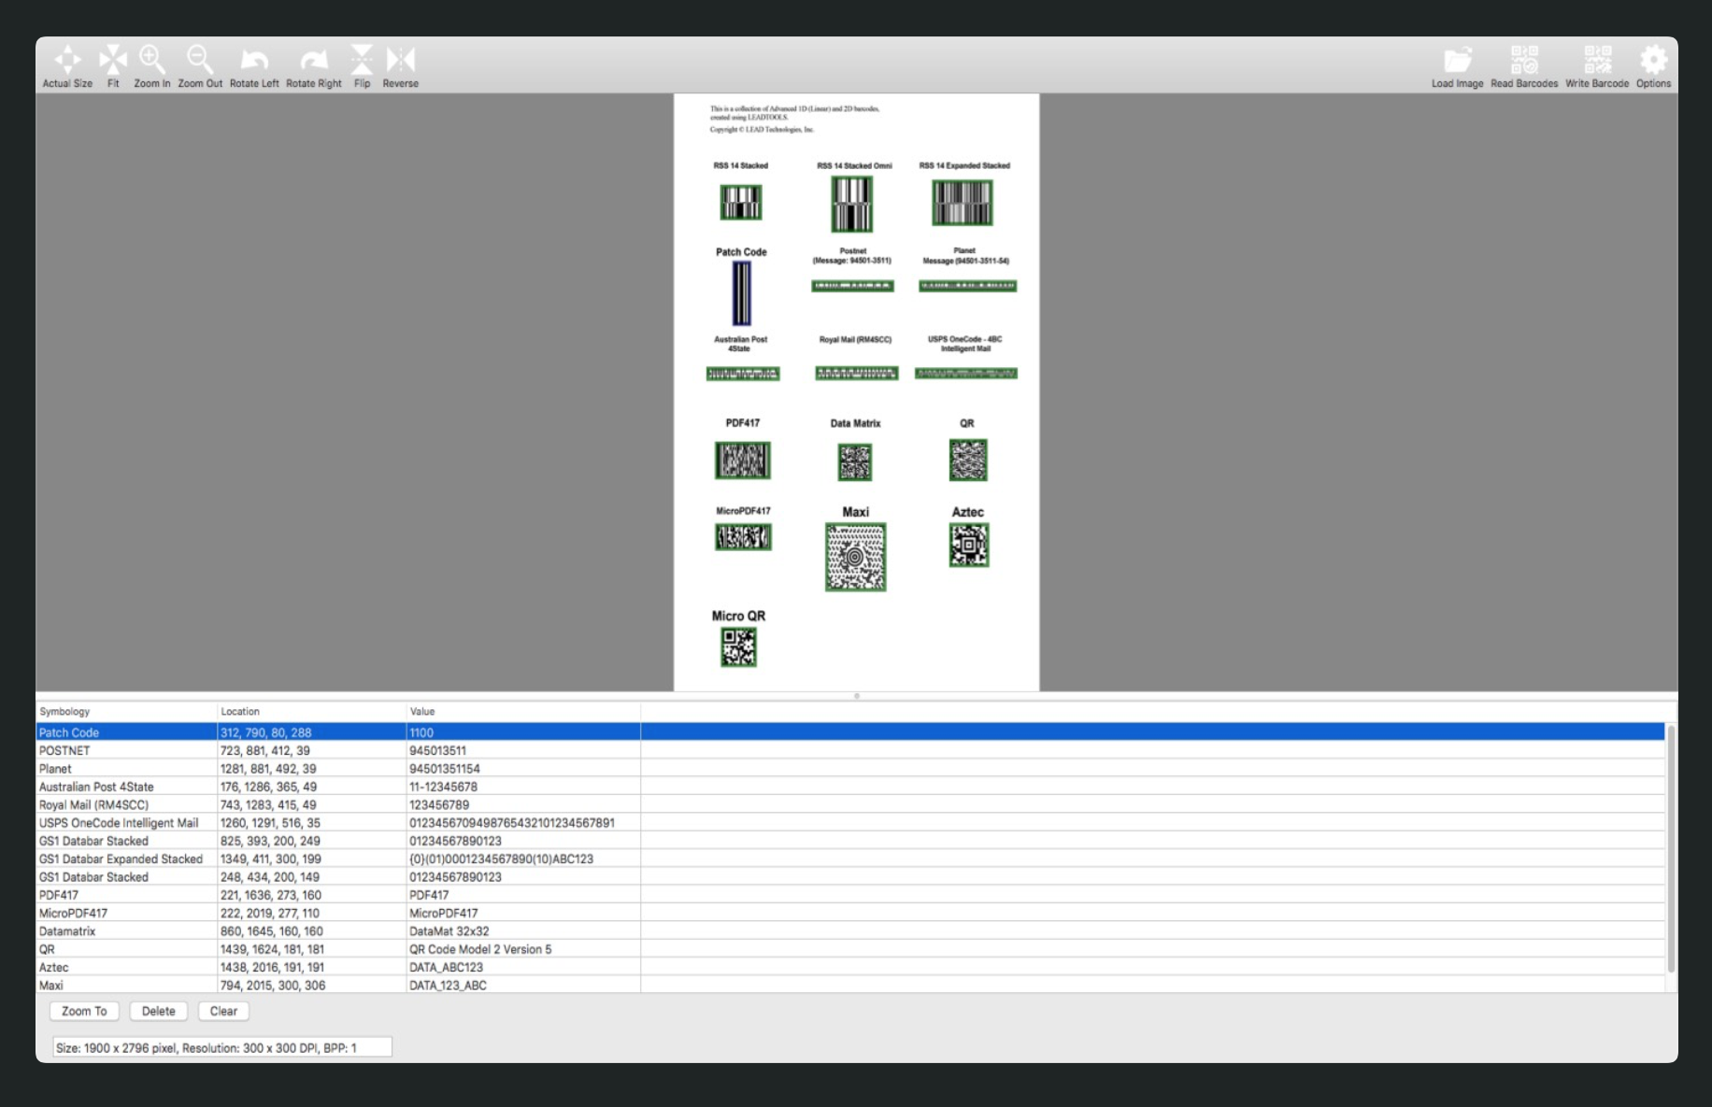Image resolution: width=1712 pixels, height=1107 pixels.
Task: Click the Write Barcode icon
Action: (x=1597, y=60)
